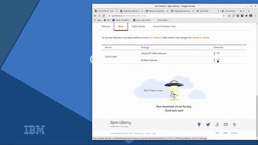Go back using Chrome's back arrow
Image resolution: width=258 pixels, height=145 pixels.
pyautogui.click(x=95, y=16)
